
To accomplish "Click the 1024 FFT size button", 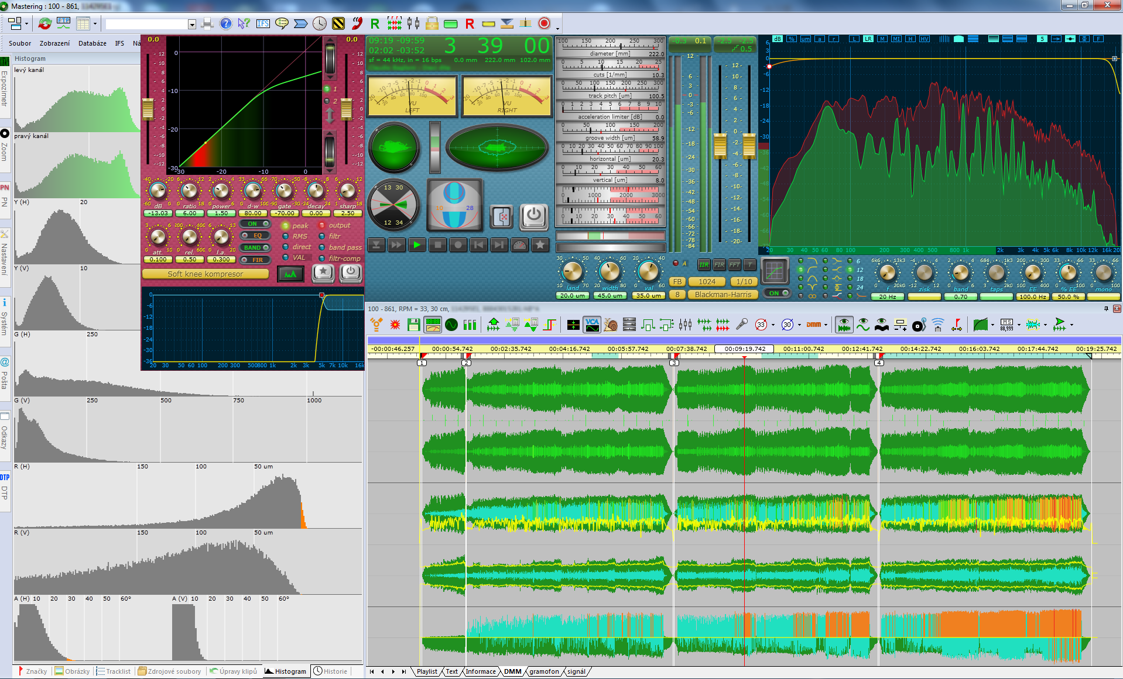I will [707, 281].
